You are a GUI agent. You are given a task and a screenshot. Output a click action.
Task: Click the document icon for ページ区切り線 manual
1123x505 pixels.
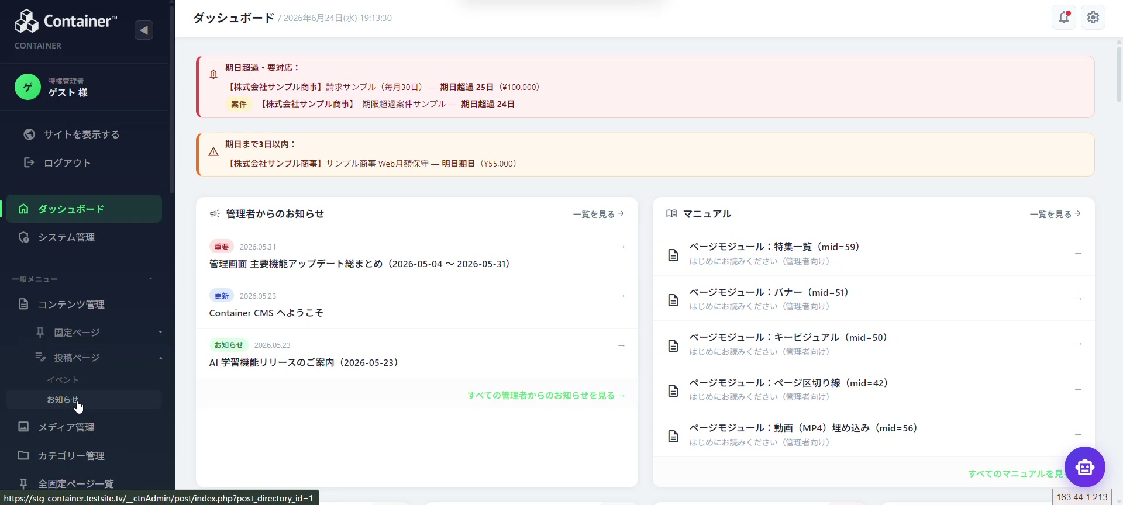point(673,390)
